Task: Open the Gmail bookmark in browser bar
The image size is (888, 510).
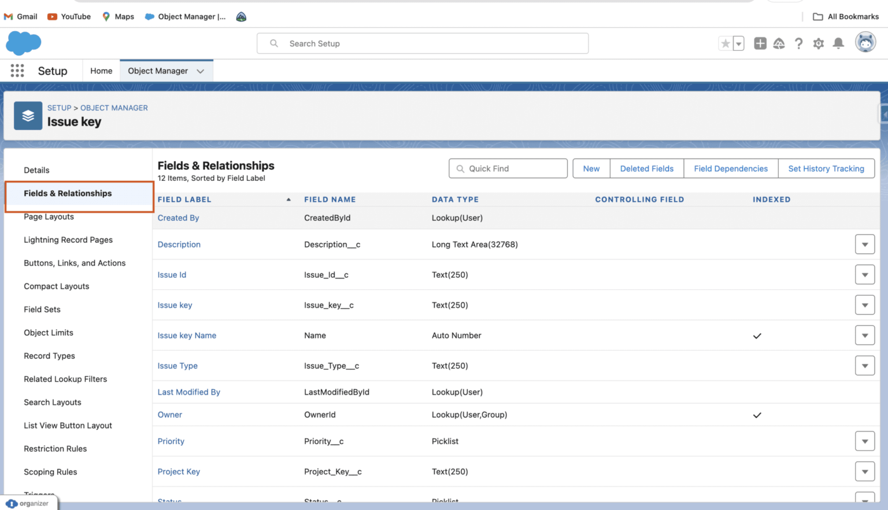Action: click(20, 16)
